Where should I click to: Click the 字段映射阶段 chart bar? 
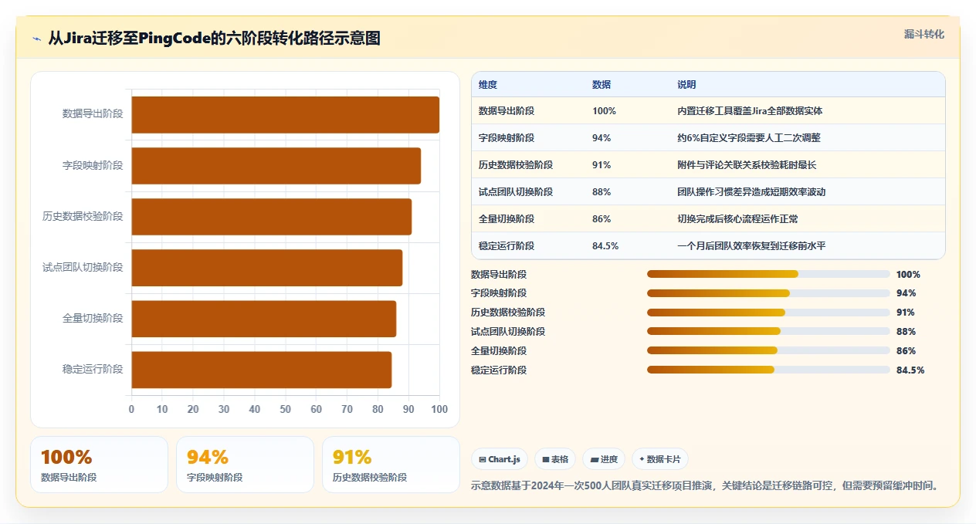276,166
